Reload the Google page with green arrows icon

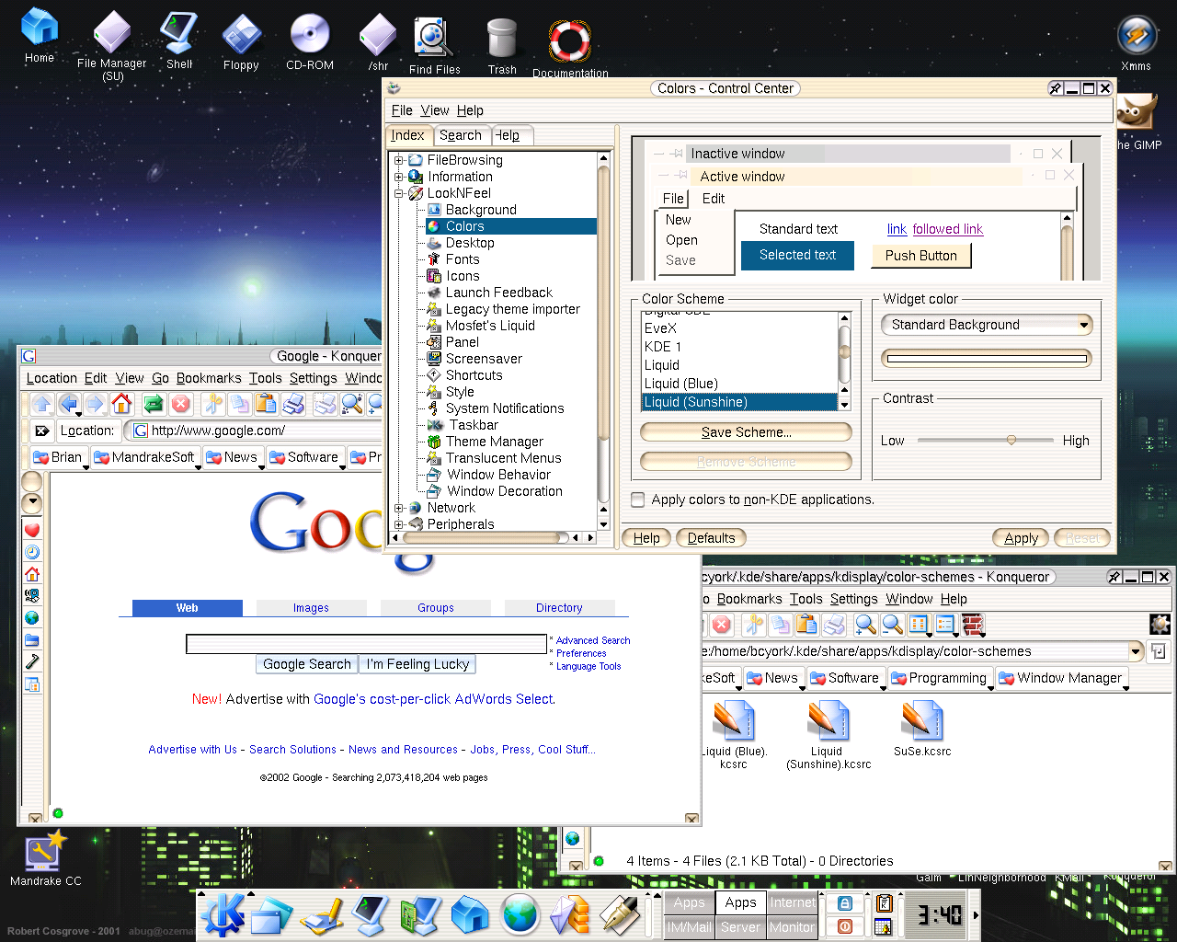(154, 404)
